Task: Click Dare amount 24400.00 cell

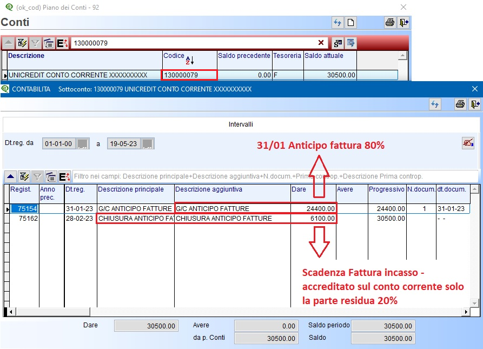Action: (313, 208)
